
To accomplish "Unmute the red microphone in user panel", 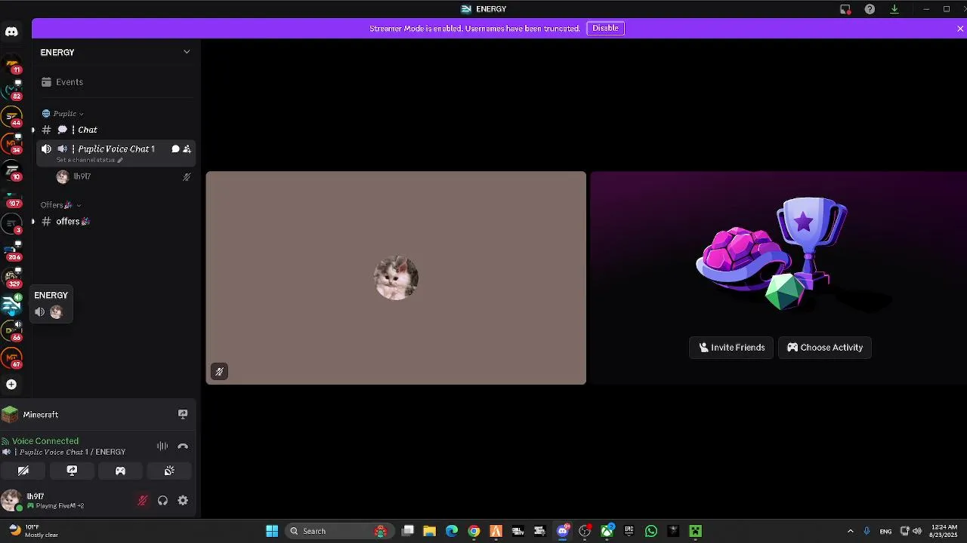I will 142,501.
